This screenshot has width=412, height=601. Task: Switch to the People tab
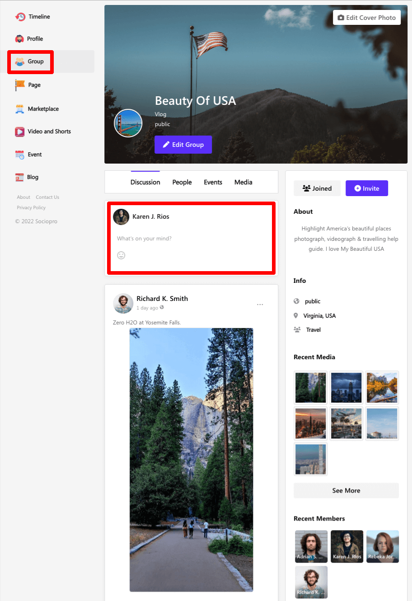[182, 182]
